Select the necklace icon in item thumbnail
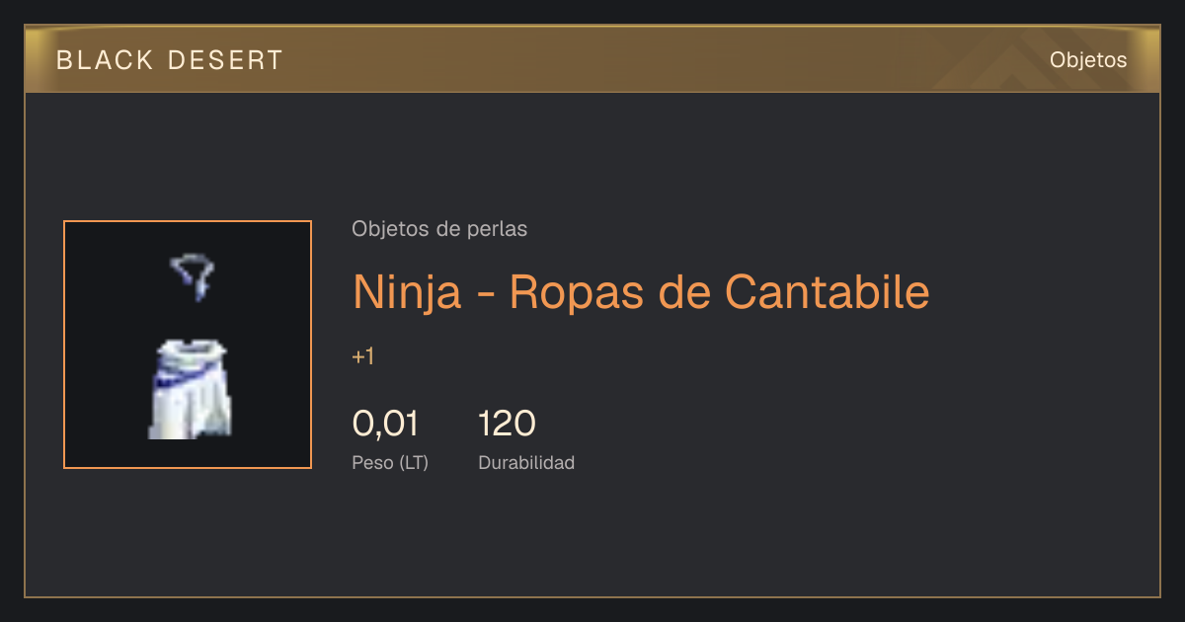The height and width of the screenshot is (622, 1185). pyautogui.click(x=194, y=275)
